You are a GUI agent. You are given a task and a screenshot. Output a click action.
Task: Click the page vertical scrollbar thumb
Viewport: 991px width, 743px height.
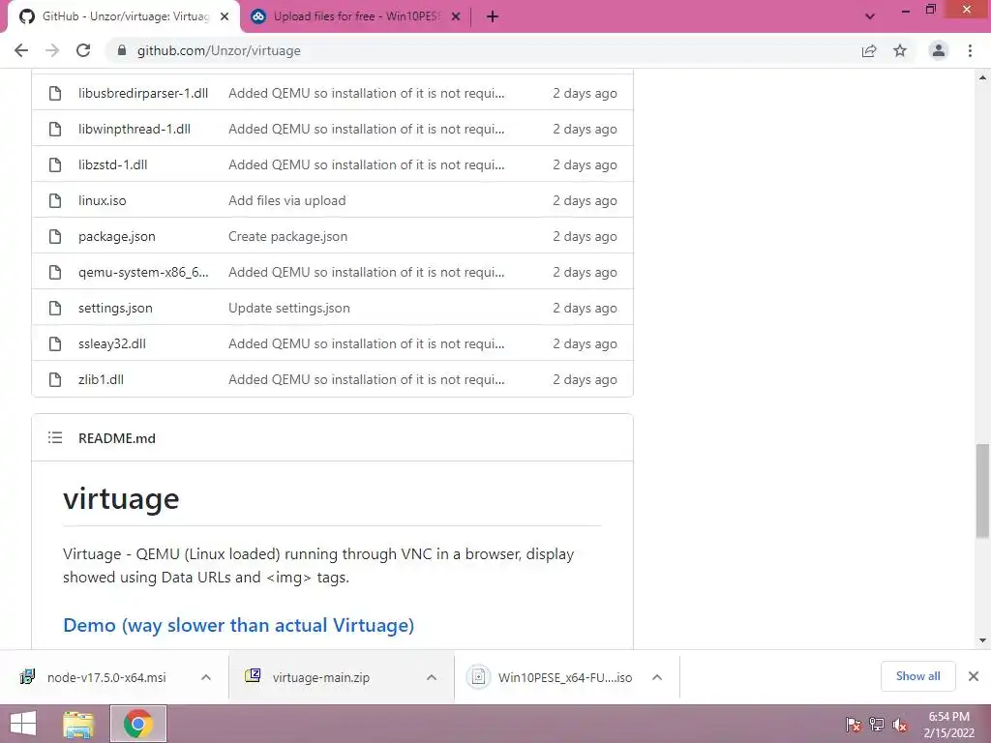[x=982, y=490]
